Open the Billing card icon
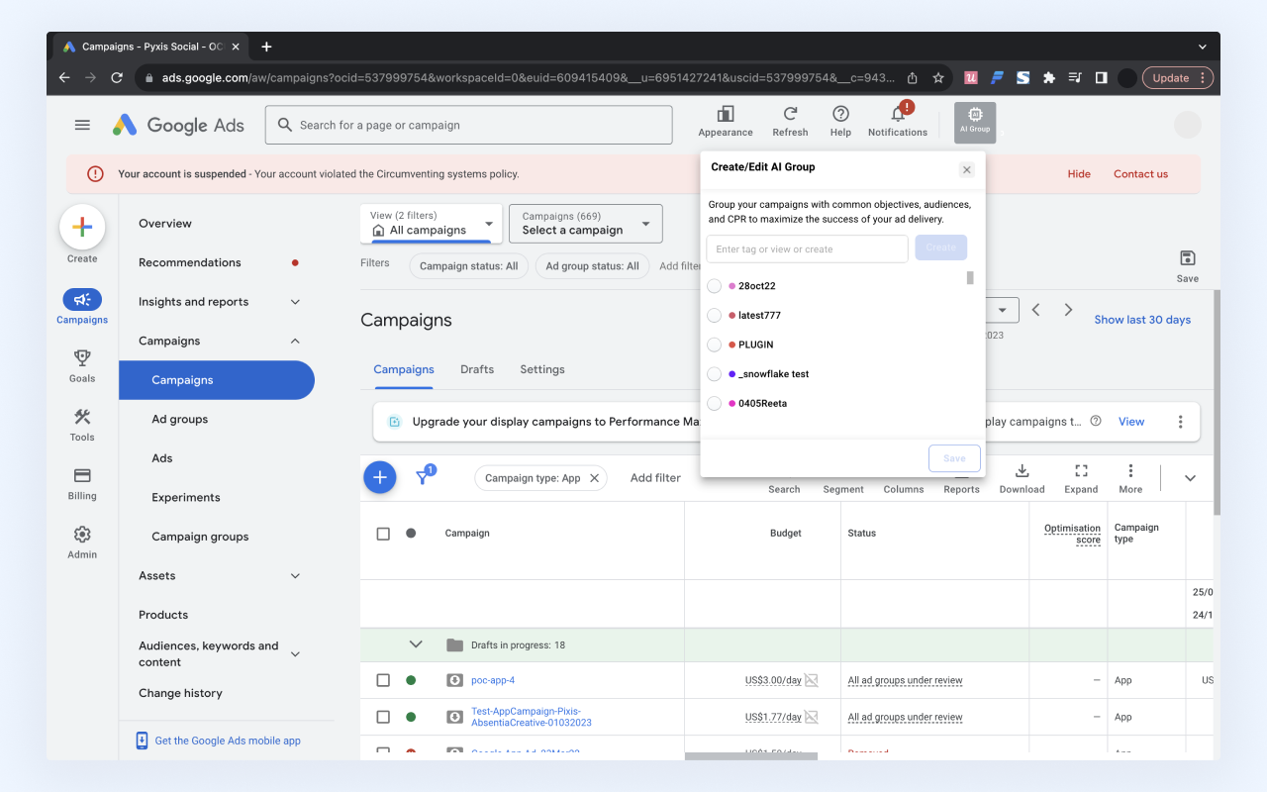This screenshot has width=1267, height=792. (x=82, y=475)
